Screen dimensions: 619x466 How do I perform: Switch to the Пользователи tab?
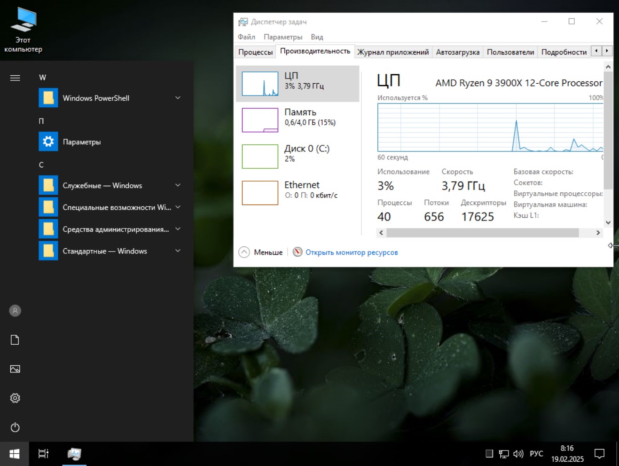(x=510, y=52)
